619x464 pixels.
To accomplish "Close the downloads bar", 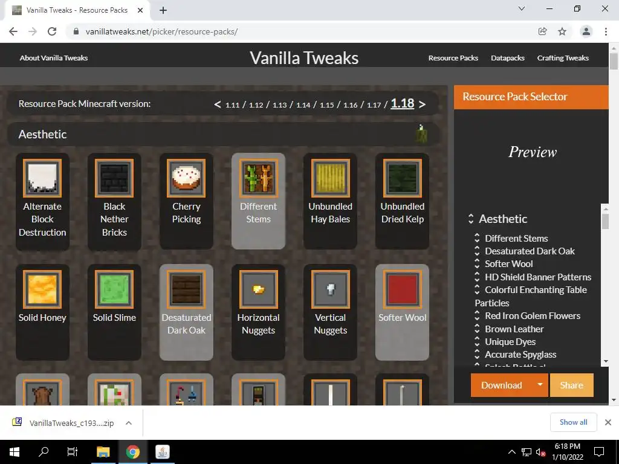I will pyautogui.click(x=608, y=422).
